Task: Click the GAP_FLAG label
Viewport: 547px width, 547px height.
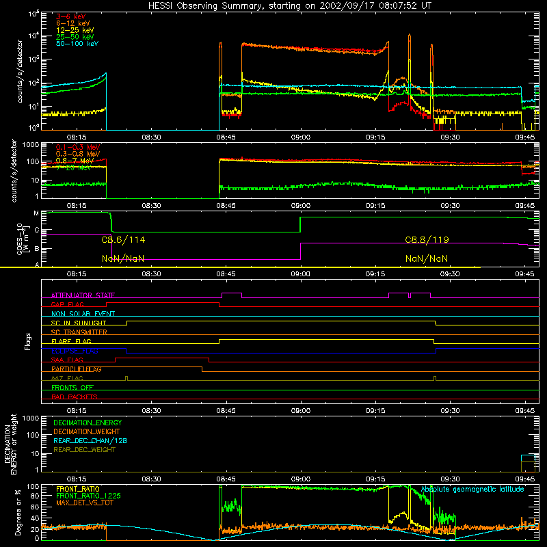Action: [x=67, y=304]
